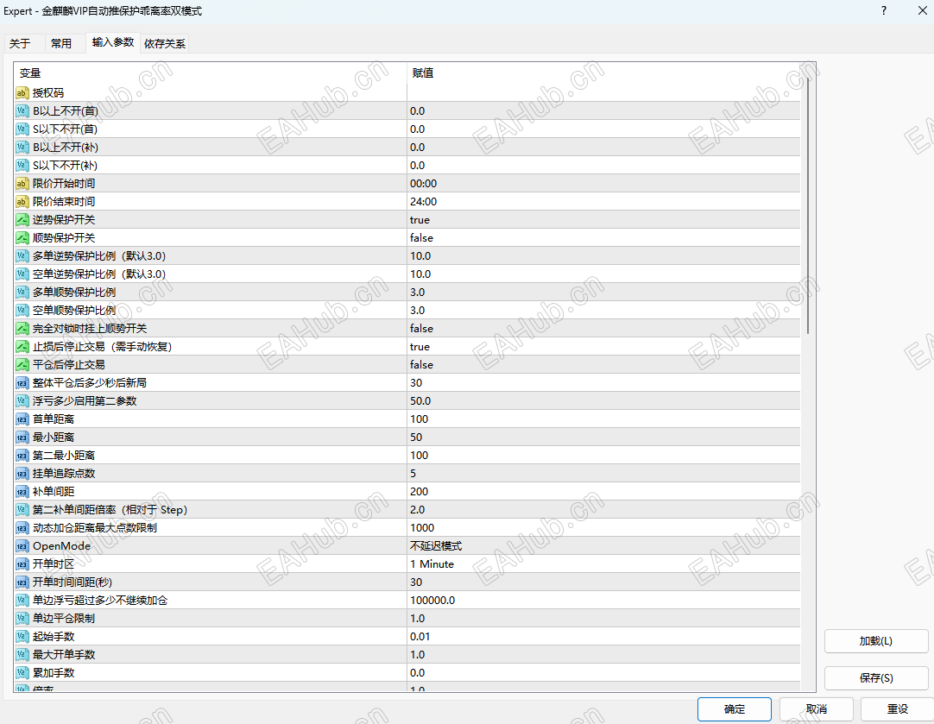
Task: Click the value 100000.0 of 单边浮亏超过多少不继续加仓
Action: coord(432,600)
